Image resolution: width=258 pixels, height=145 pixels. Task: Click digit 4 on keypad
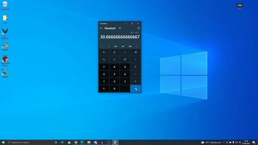click(x=104, y=74)
